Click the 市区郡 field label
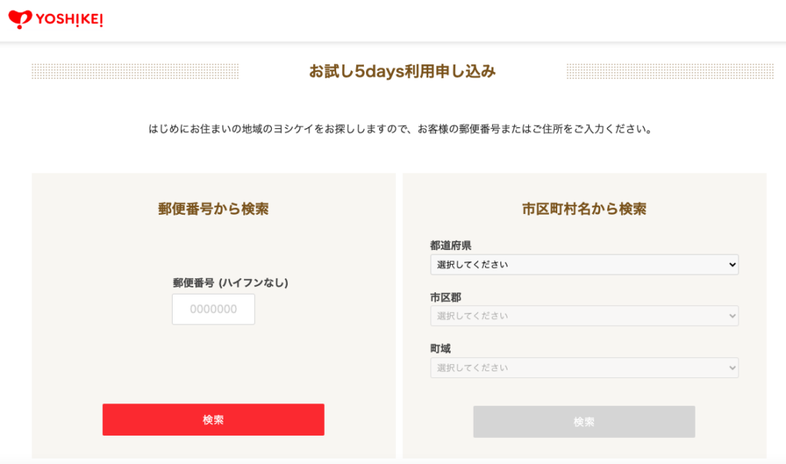786x464 pixels. [446, 297]
